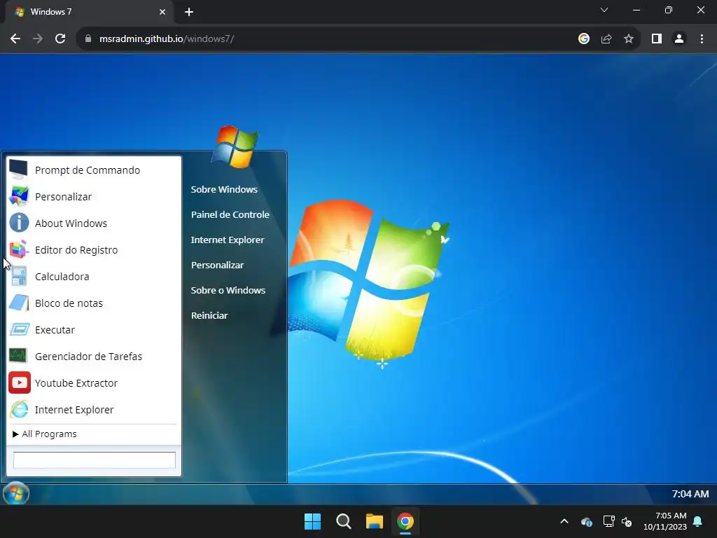Click the Chrome taskbar icon
The height and width of the screenshot is (538, 717).
click(405, 521)
